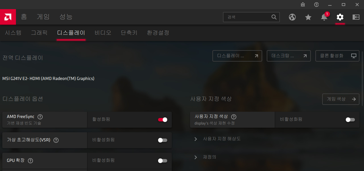Click the 가변 재생 빈도 기술 subtitle
This screenshot has height=171, width=364.
(24, 123)
